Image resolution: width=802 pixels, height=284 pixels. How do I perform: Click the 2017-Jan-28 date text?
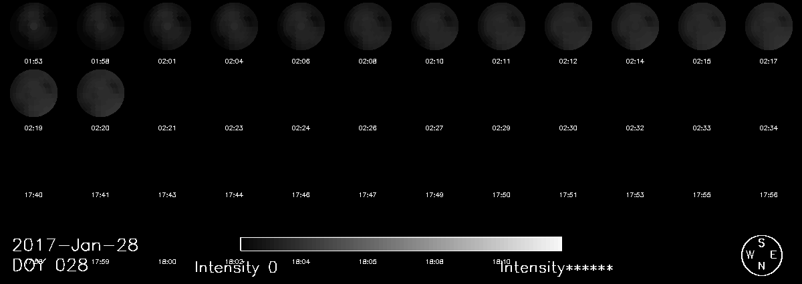point(76,245)
